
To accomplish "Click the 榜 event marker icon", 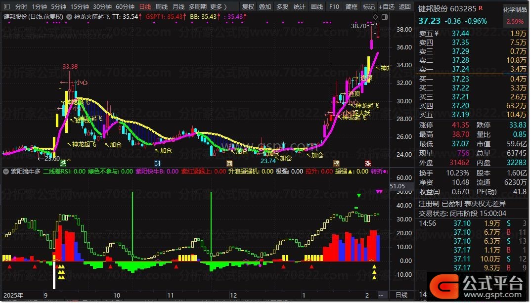I will click(337, 163).
